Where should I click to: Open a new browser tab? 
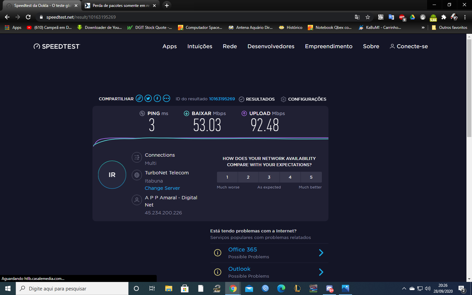point(167,6)
